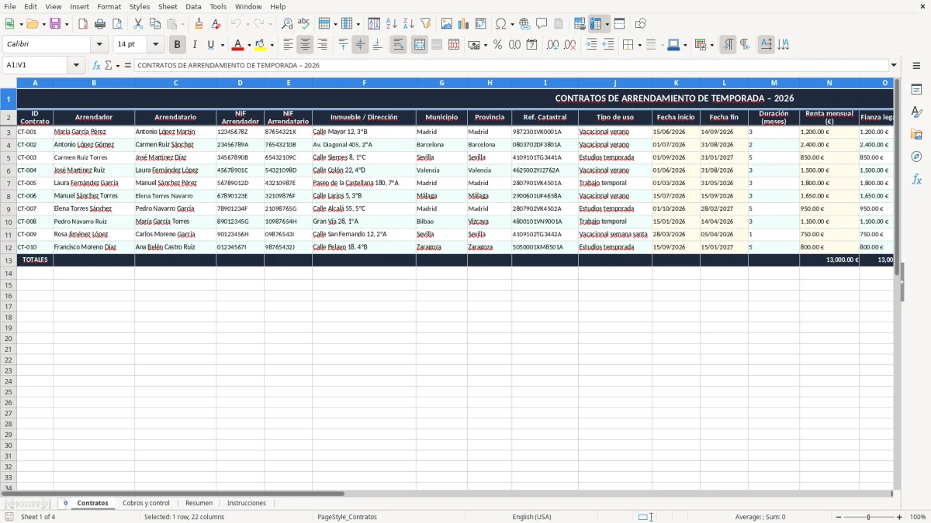The height and width of the screenshot is (523, 931).
Task: Toggle Bold formatting
Action: tap(178, 45)
